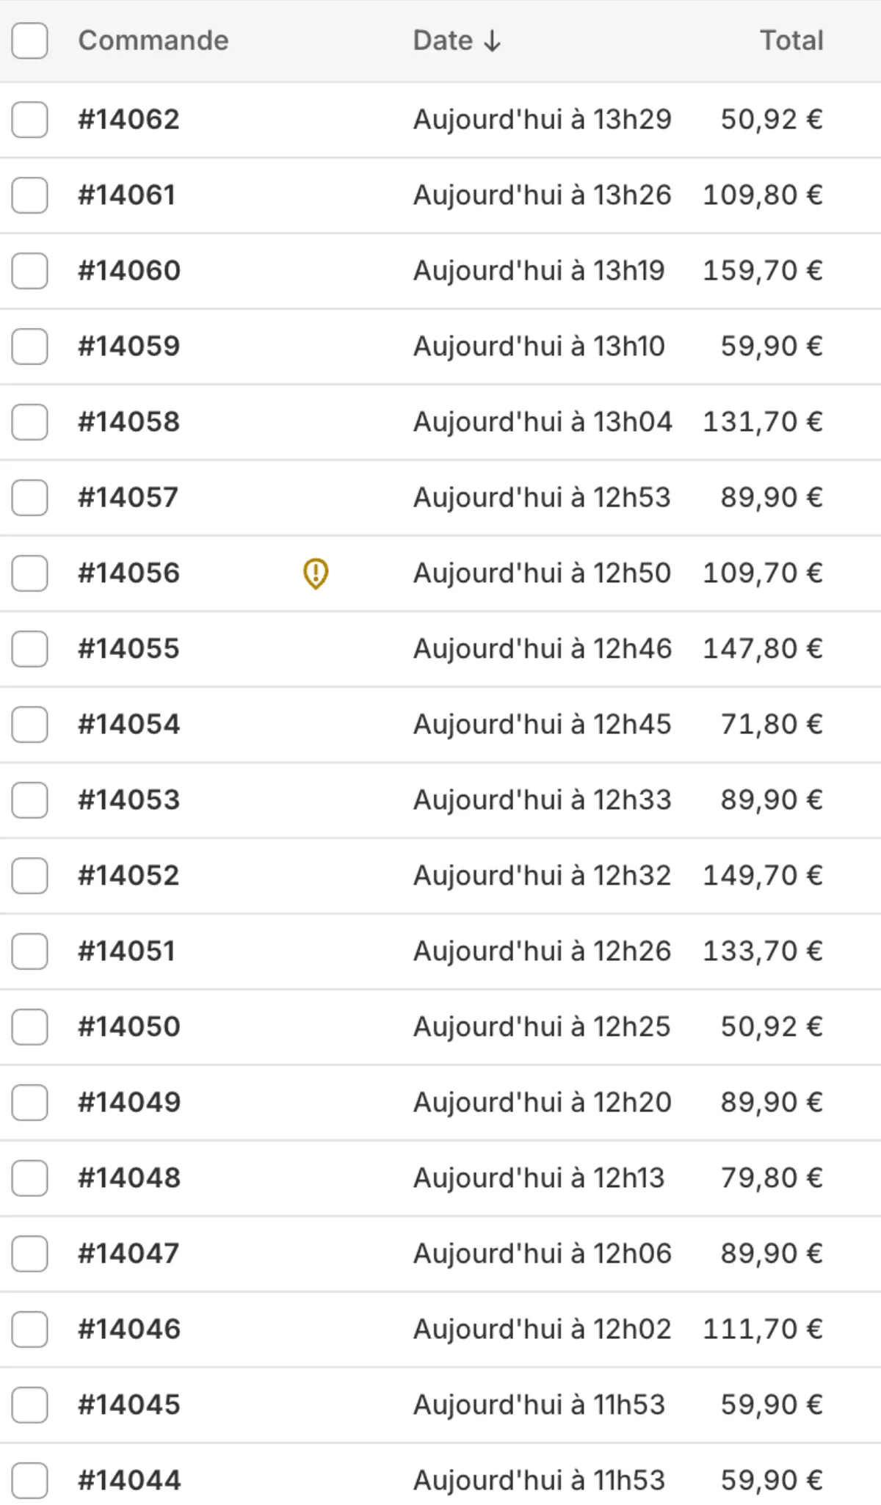Screen dimensions: 881x1505
Task: Click the Date sort arrow icon
Action: coord(493,42)
